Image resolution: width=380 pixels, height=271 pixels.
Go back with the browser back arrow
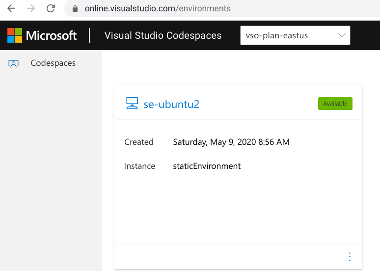click(x=11, y=8)
